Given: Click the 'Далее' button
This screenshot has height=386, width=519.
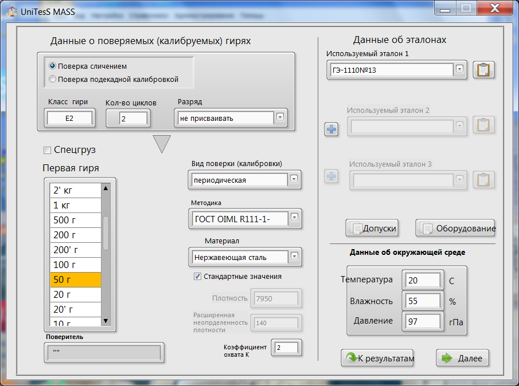Looking at the screenshot, I should click(462, 359).
